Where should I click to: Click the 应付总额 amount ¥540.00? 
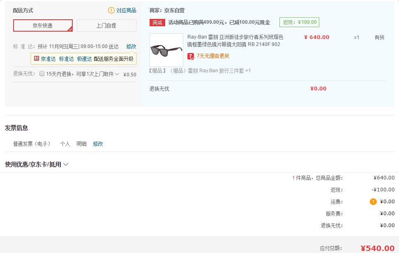click(x=378, y=248)
